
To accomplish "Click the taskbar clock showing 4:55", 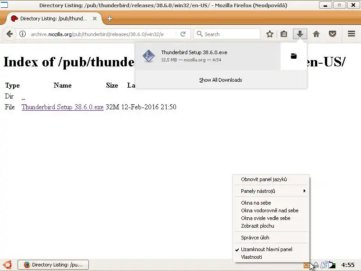I will click(347, 265).
